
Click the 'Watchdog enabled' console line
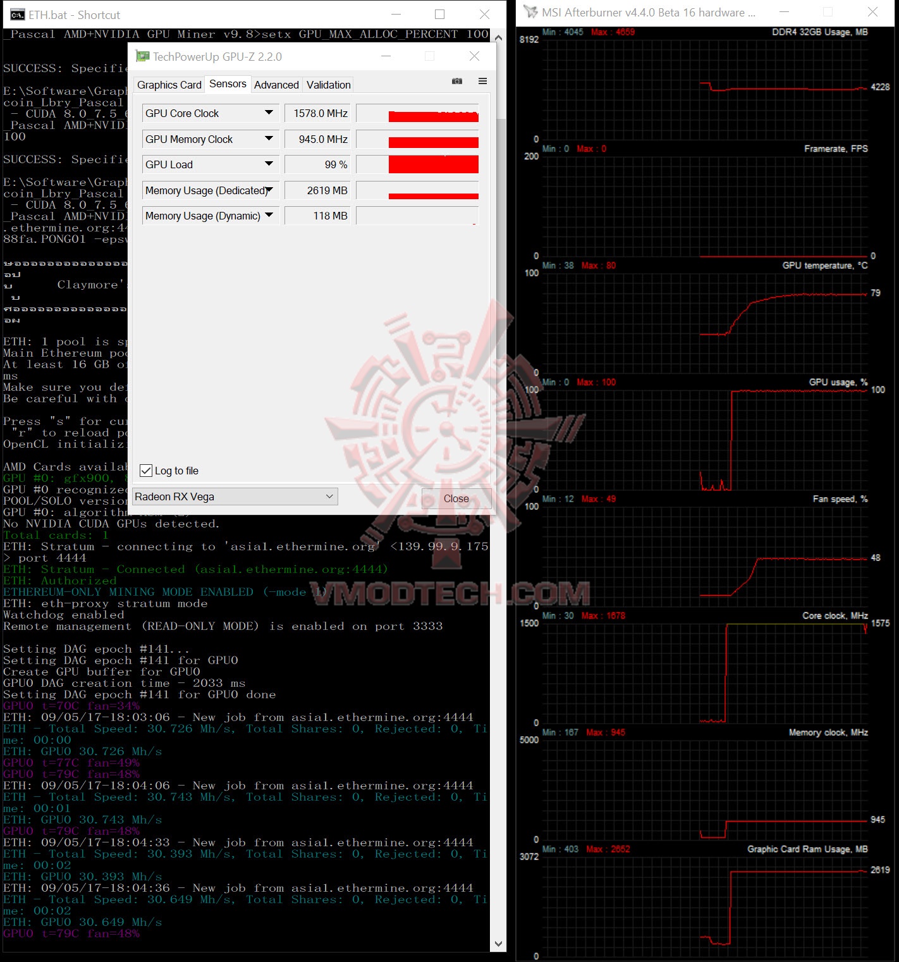(x=64, y=615)
